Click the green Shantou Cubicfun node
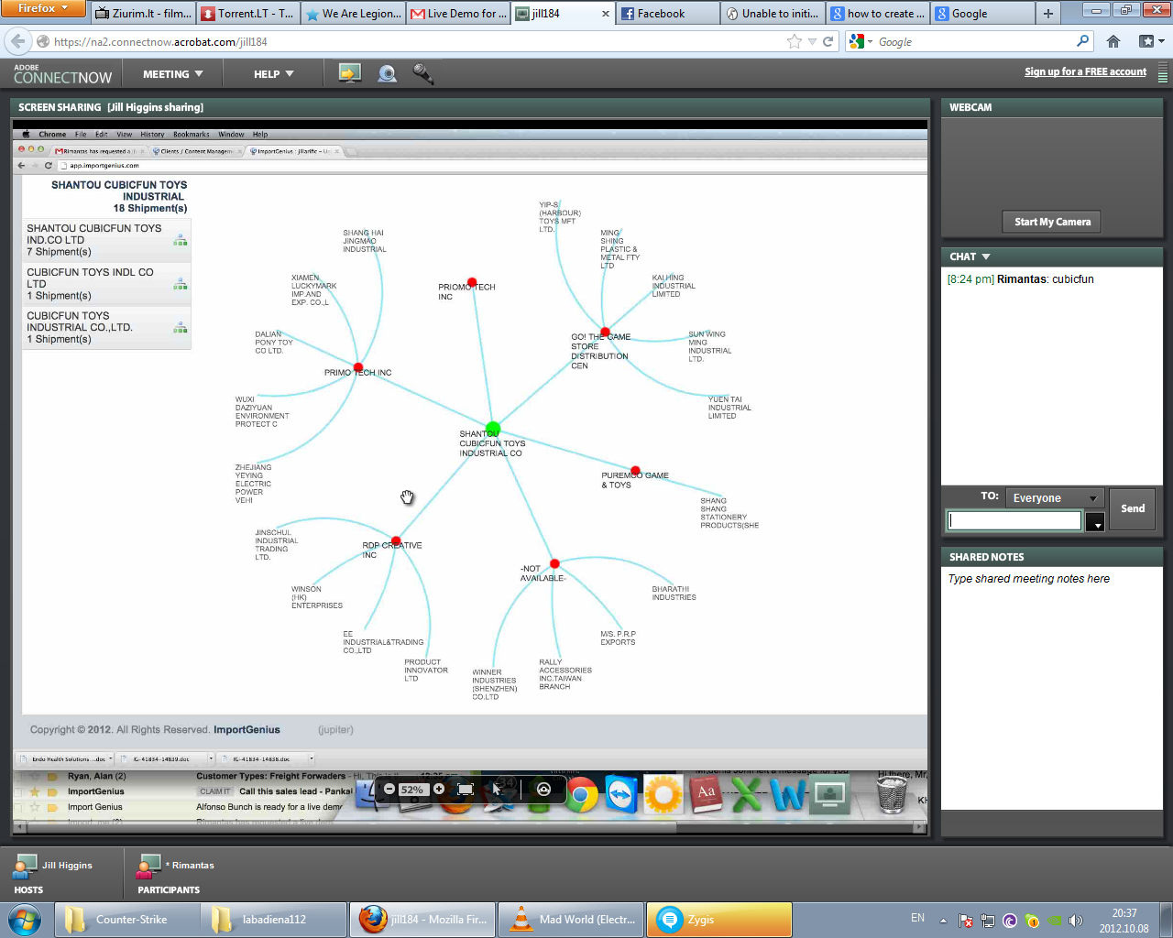The height and width of the screenshot is (938, 1173). 493,428
